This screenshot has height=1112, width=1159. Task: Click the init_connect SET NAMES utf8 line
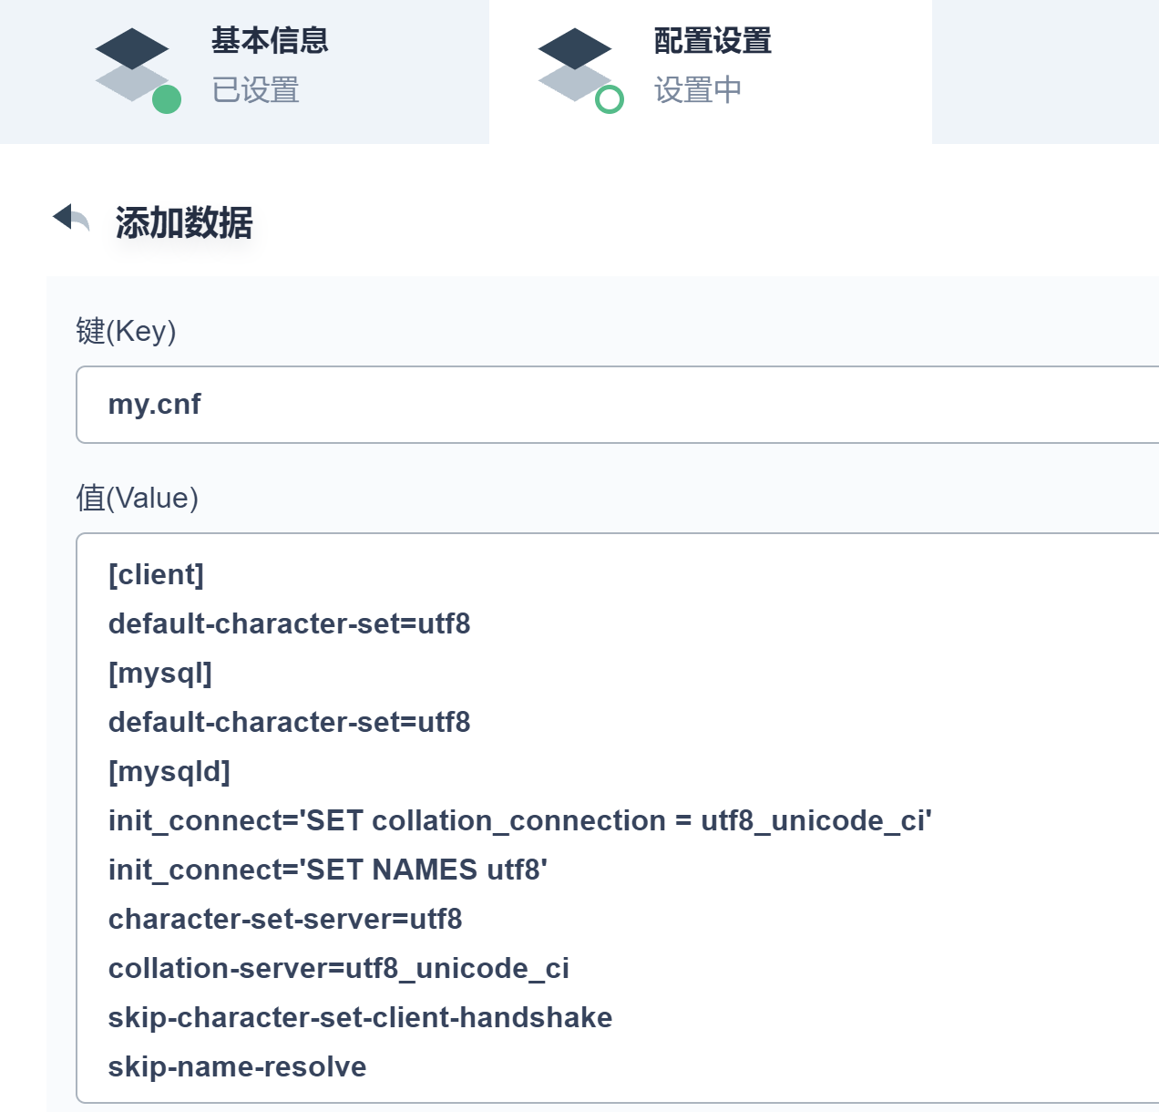tap(327, 870)
